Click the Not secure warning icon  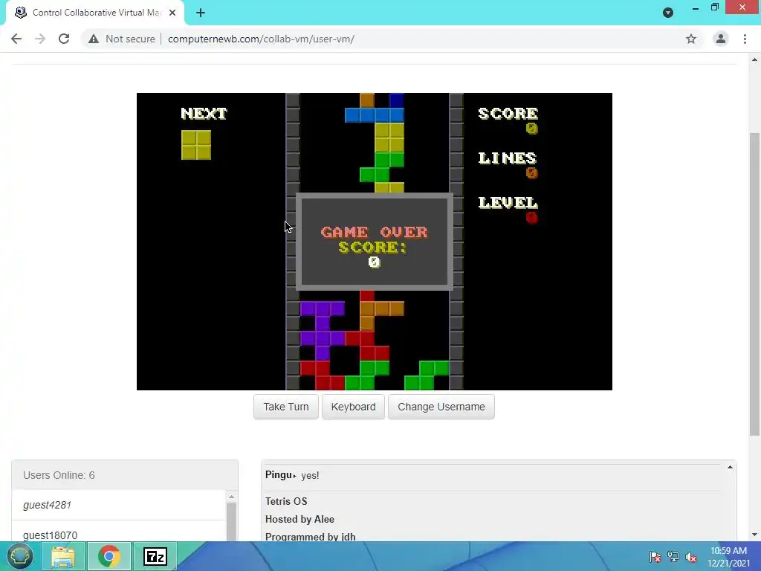click(x=94, y=39)
